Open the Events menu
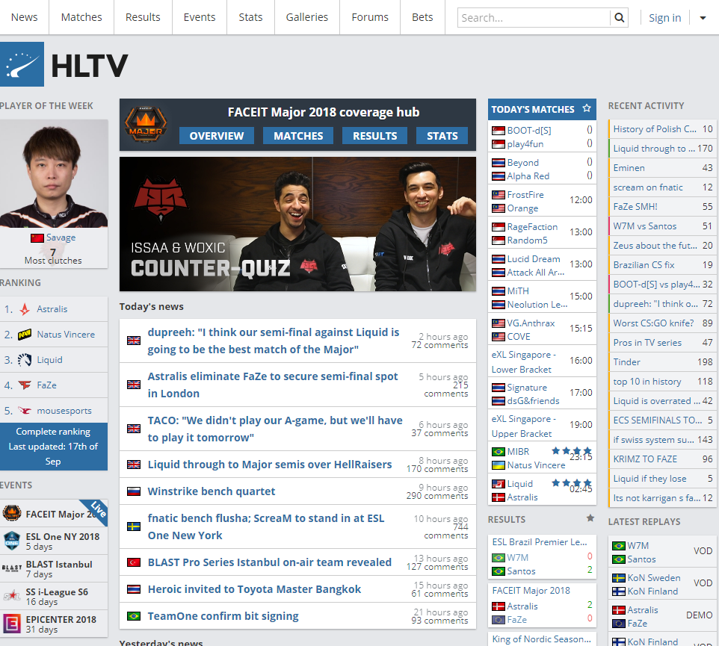Image resolution: width=719 pixels, height=646 pixels. click(x=200, y=17)
